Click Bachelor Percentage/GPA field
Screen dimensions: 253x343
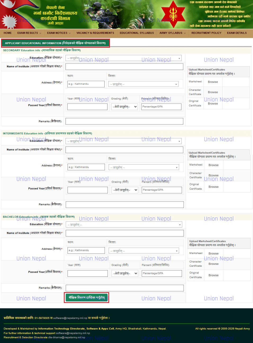162,273
